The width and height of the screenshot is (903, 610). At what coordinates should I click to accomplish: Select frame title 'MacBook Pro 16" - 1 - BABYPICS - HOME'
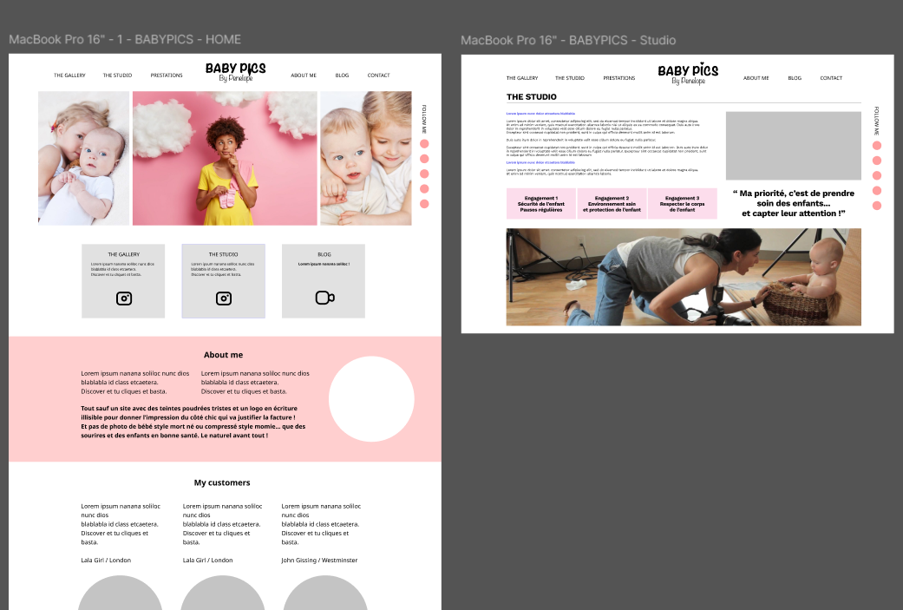(x=125, y=39)
